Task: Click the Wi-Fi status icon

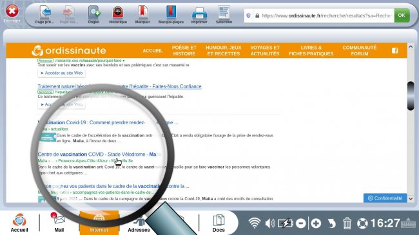Action: pos(255,223)
